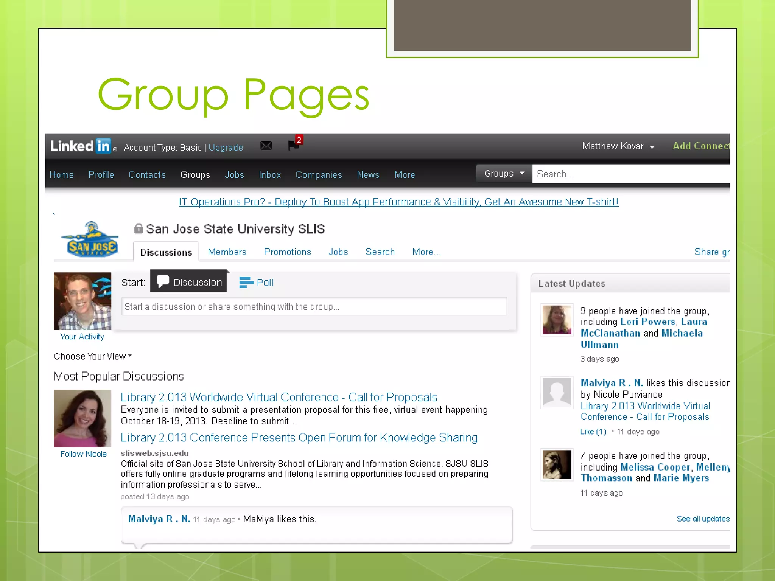775x581 pixels.
Task: Click Your Activity link
Action: 82,337
